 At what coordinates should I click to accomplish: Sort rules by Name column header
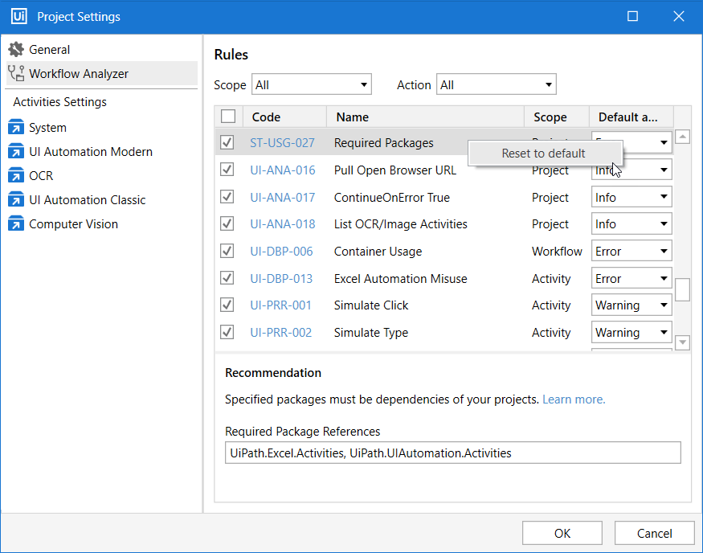coord(426,117)
